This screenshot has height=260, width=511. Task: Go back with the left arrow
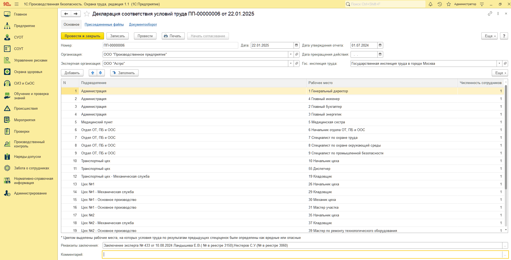(x=66, y=14)
